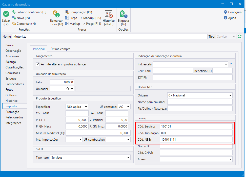Open the UF consumo dropdown
The height and width of the screenshot is (178, 246).
128,107
